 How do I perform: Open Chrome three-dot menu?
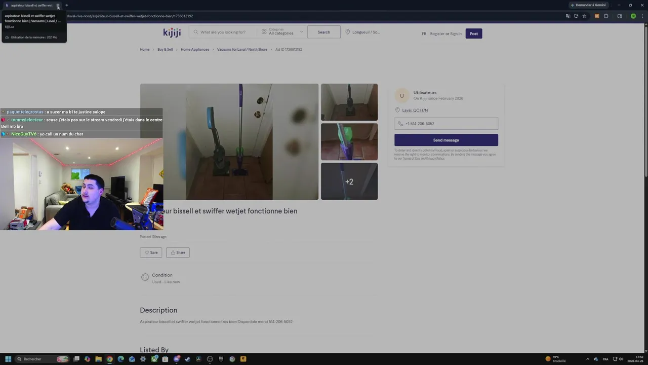(x=642, y=16)
